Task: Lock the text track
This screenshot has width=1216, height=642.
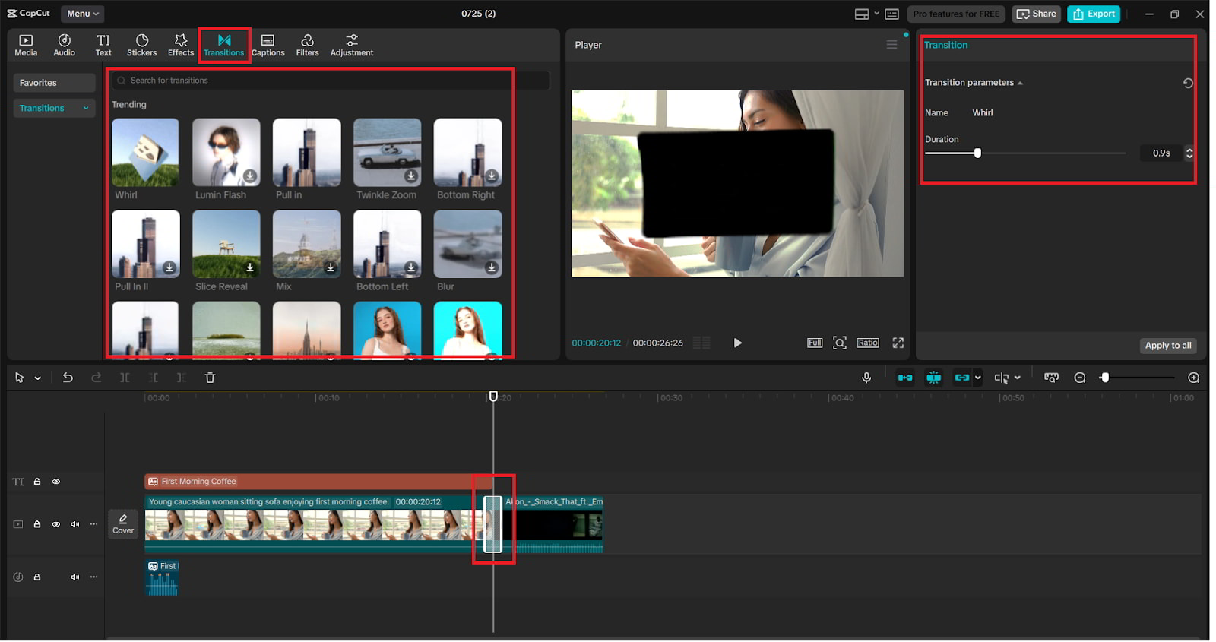Action: coord(36,482)
